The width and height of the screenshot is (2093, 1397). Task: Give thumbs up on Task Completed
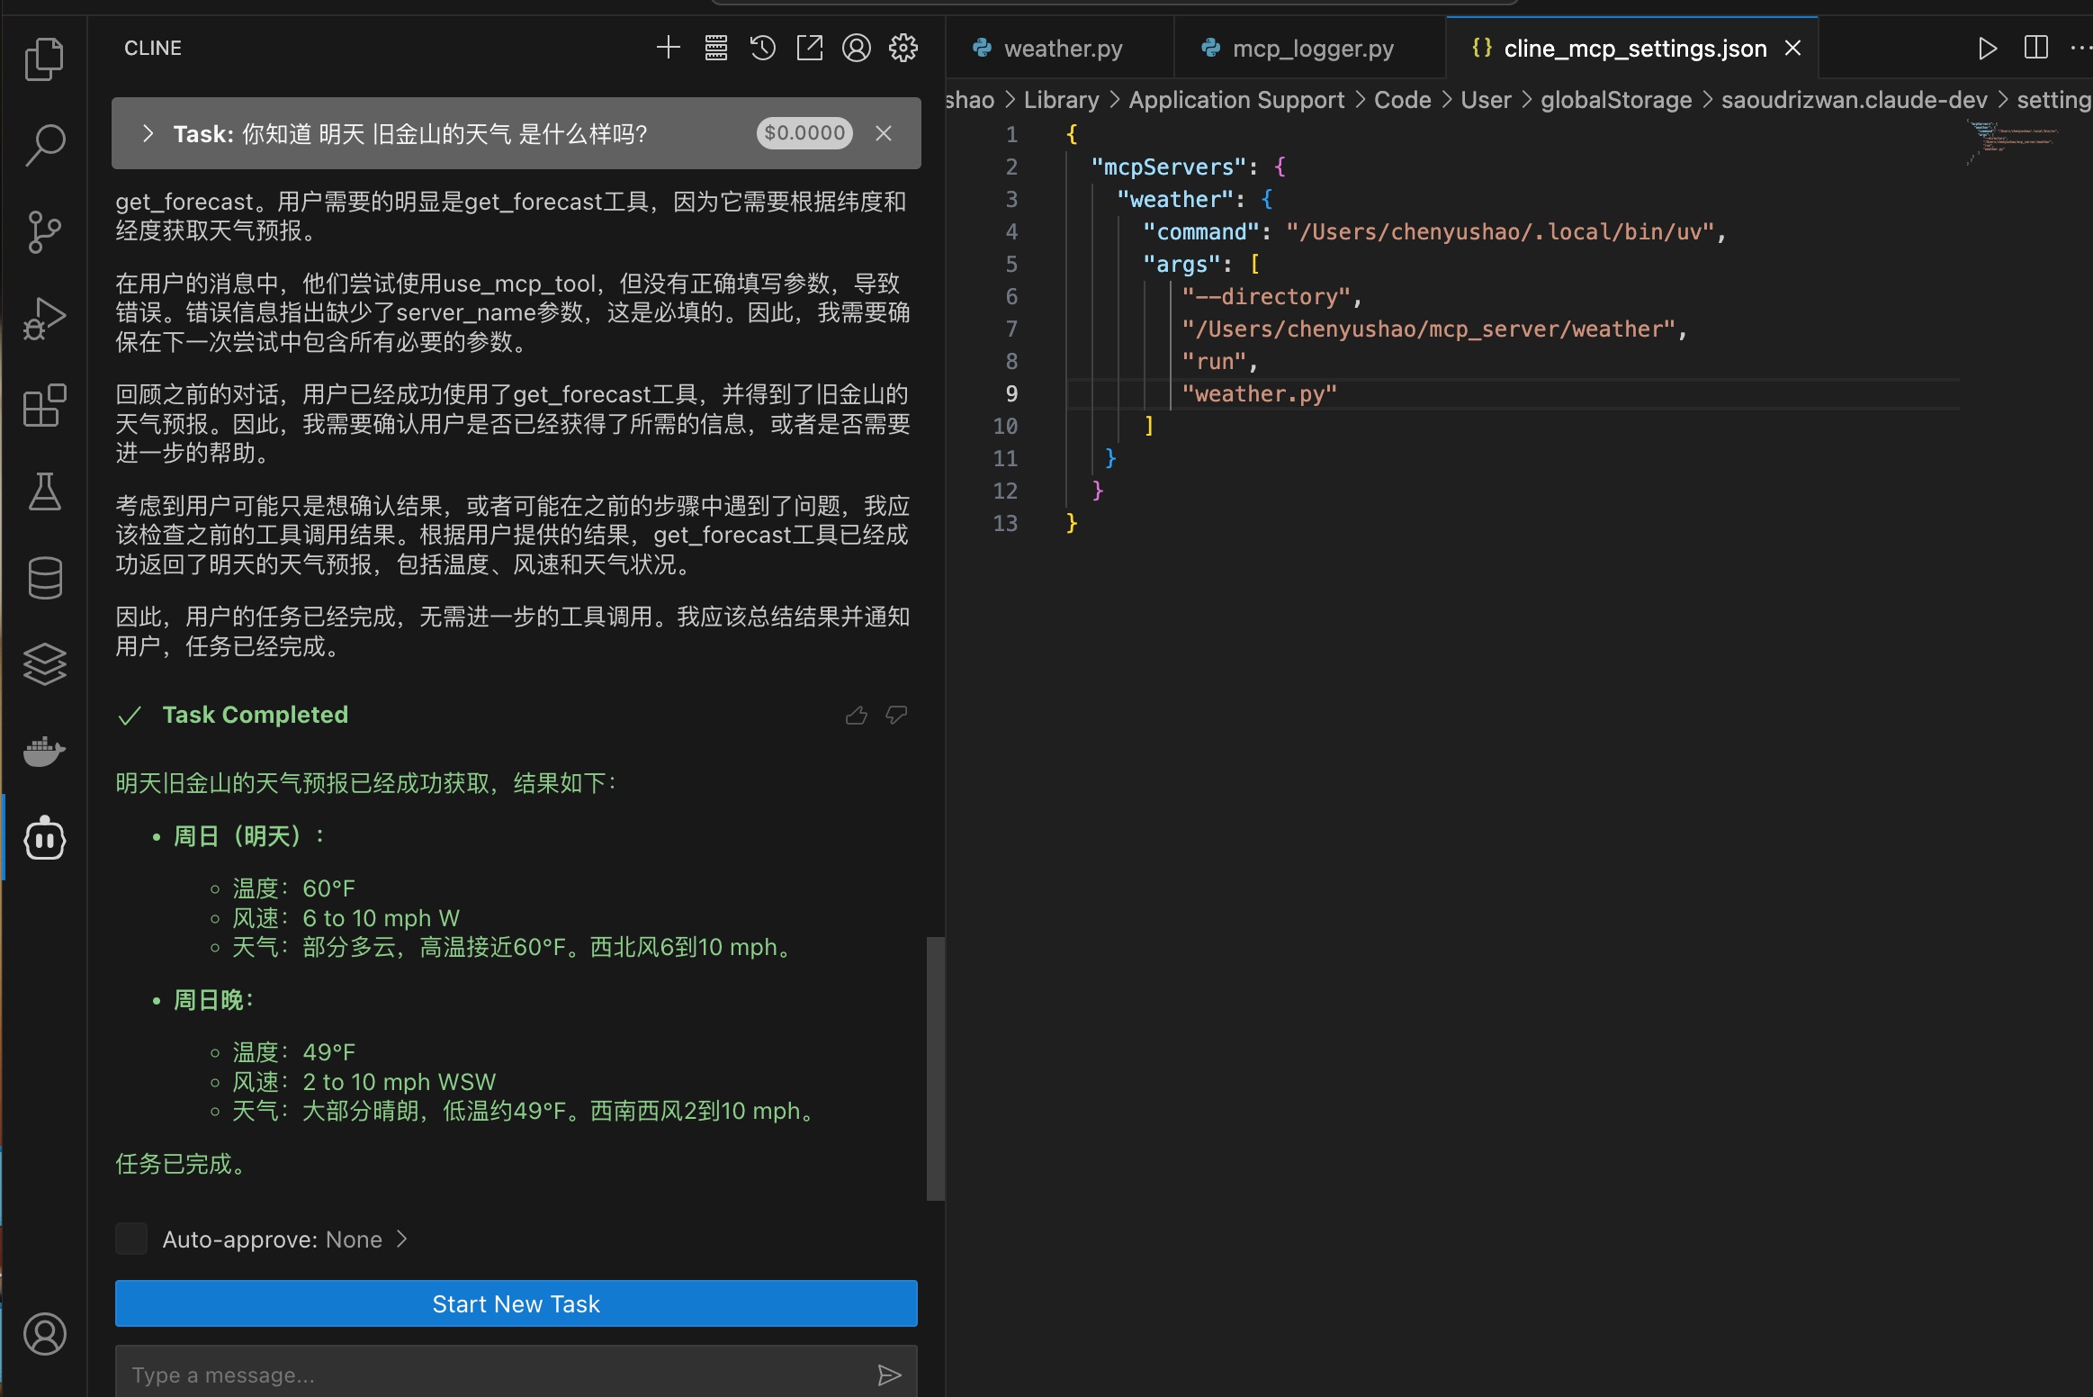click(x=857, y=716)
